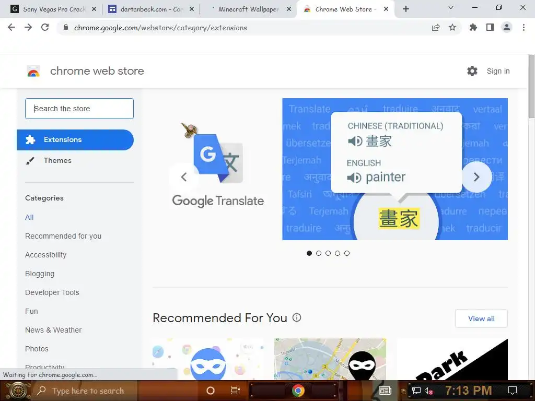Open Task View on the taskbar
The width and height of the screenshot is (535, 401).
click(x=236, y=391)
